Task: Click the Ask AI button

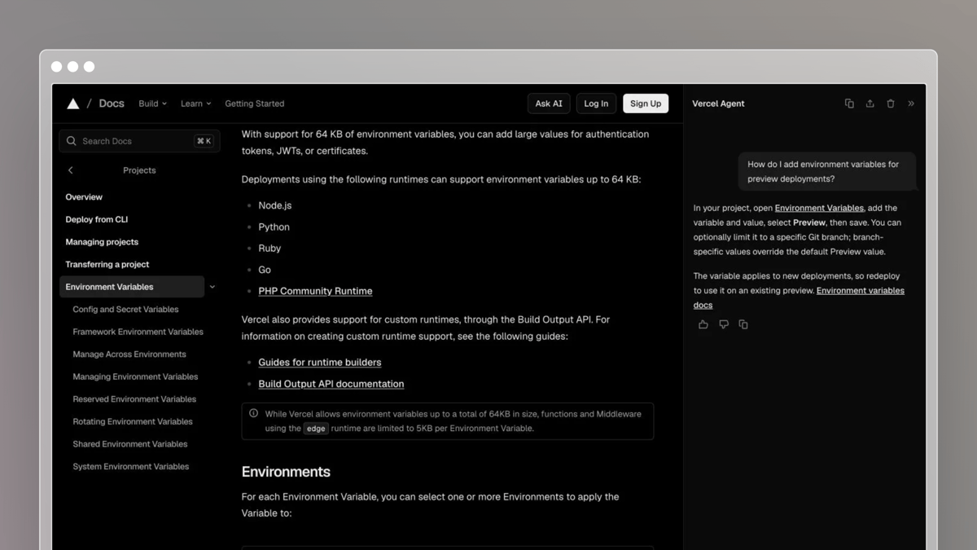Action: (549, 103)
